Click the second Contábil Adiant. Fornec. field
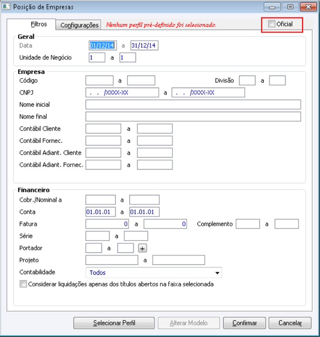The width and height of the screenshot is (320, 337). [155, 165]
